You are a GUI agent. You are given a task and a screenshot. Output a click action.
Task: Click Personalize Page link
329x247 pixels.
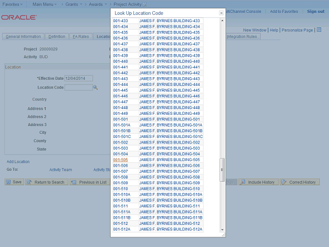[297, 30]
